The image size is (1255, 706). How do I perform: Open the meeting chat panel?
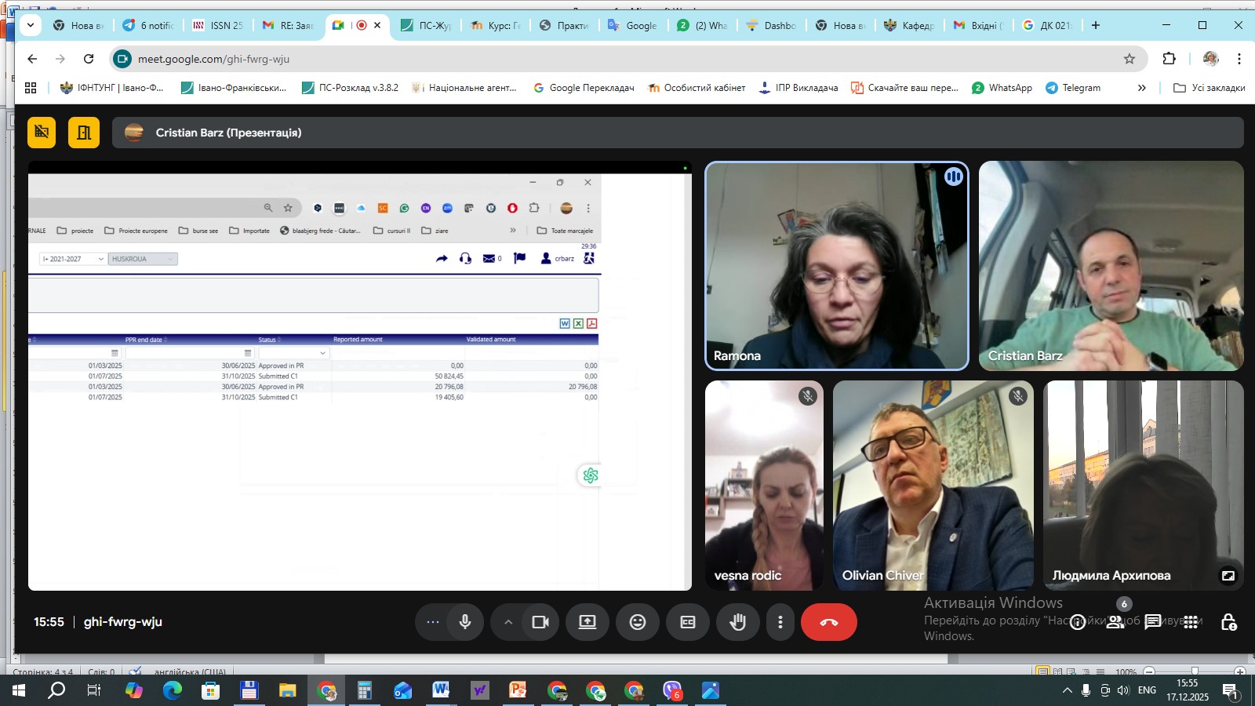(x=1152, y=622)
